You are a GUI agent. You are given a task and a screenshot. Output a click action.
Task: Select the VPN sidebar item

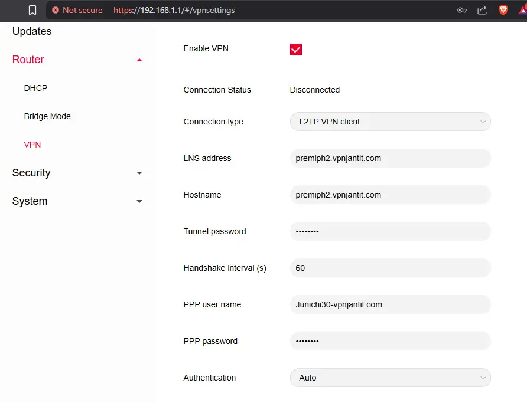click(x=32, y=145)
